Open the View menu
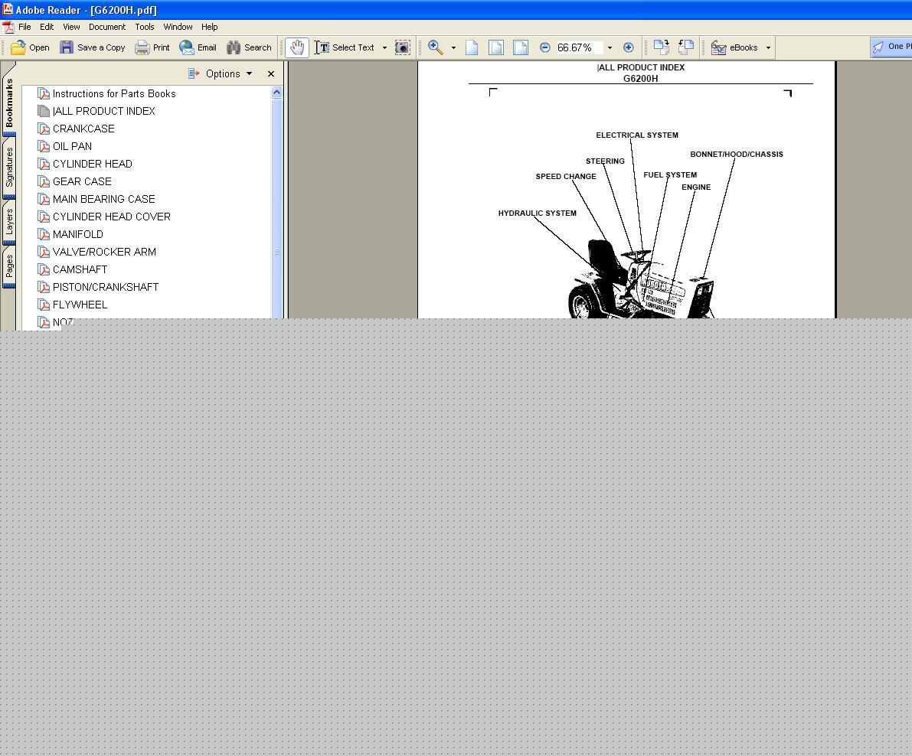The image size is (912, 756). [71, 27]
